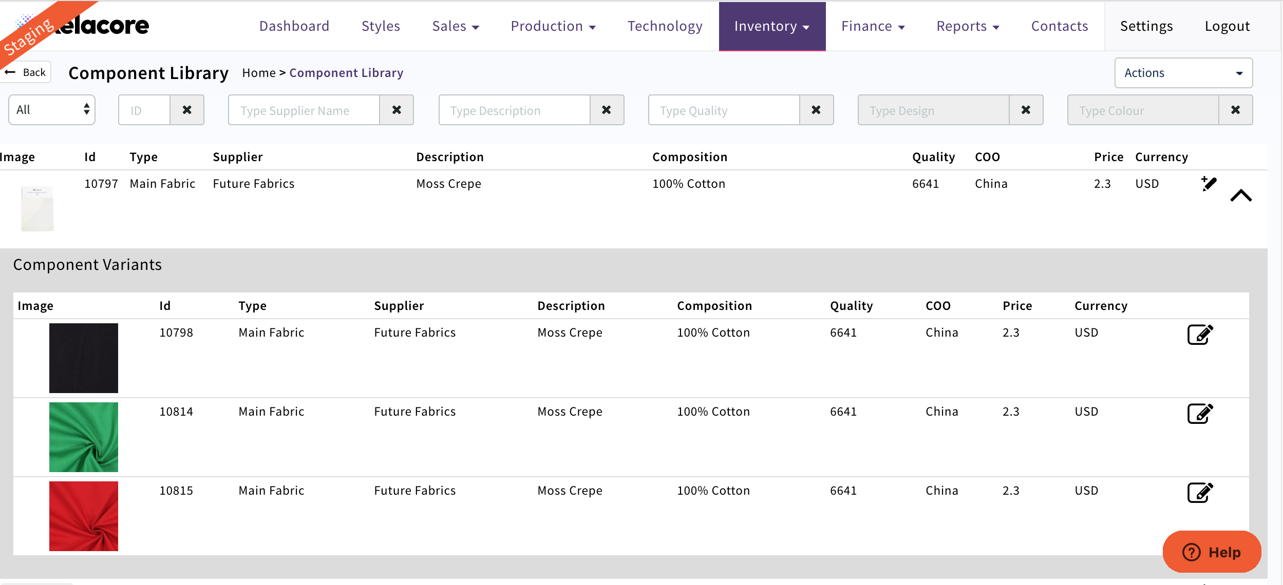This screenshot has height=585, width=1283.
Task: Expand the Inventory menu
Action: (x=771, y=26)
